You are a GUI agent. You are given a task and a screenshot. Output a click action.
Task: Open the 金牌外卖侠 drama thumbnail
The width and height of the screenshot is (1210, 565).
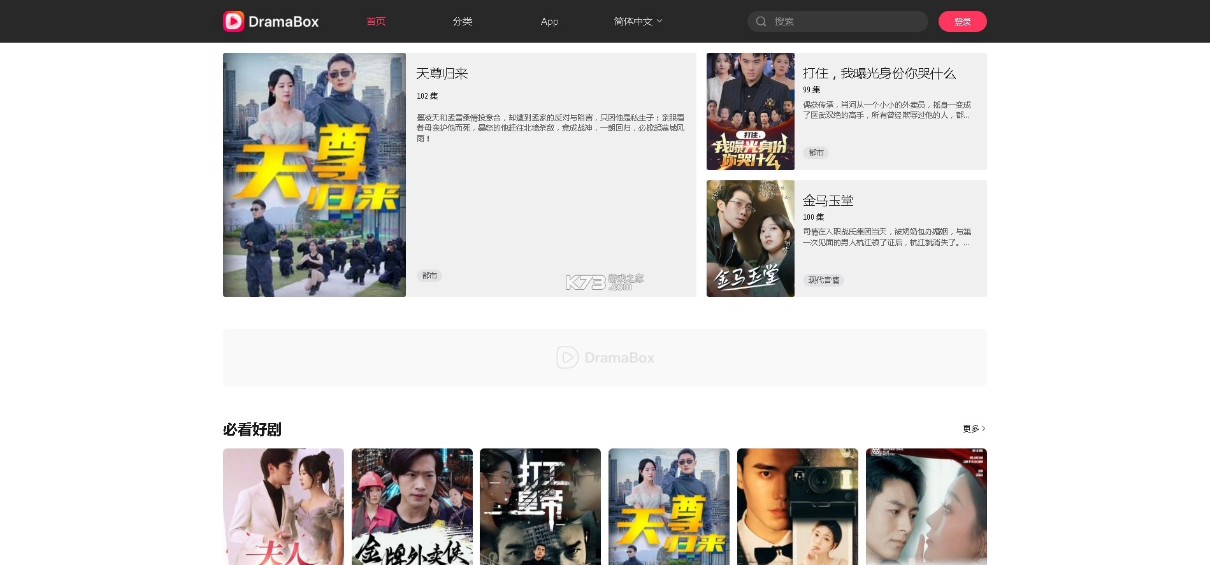[412, 506]
